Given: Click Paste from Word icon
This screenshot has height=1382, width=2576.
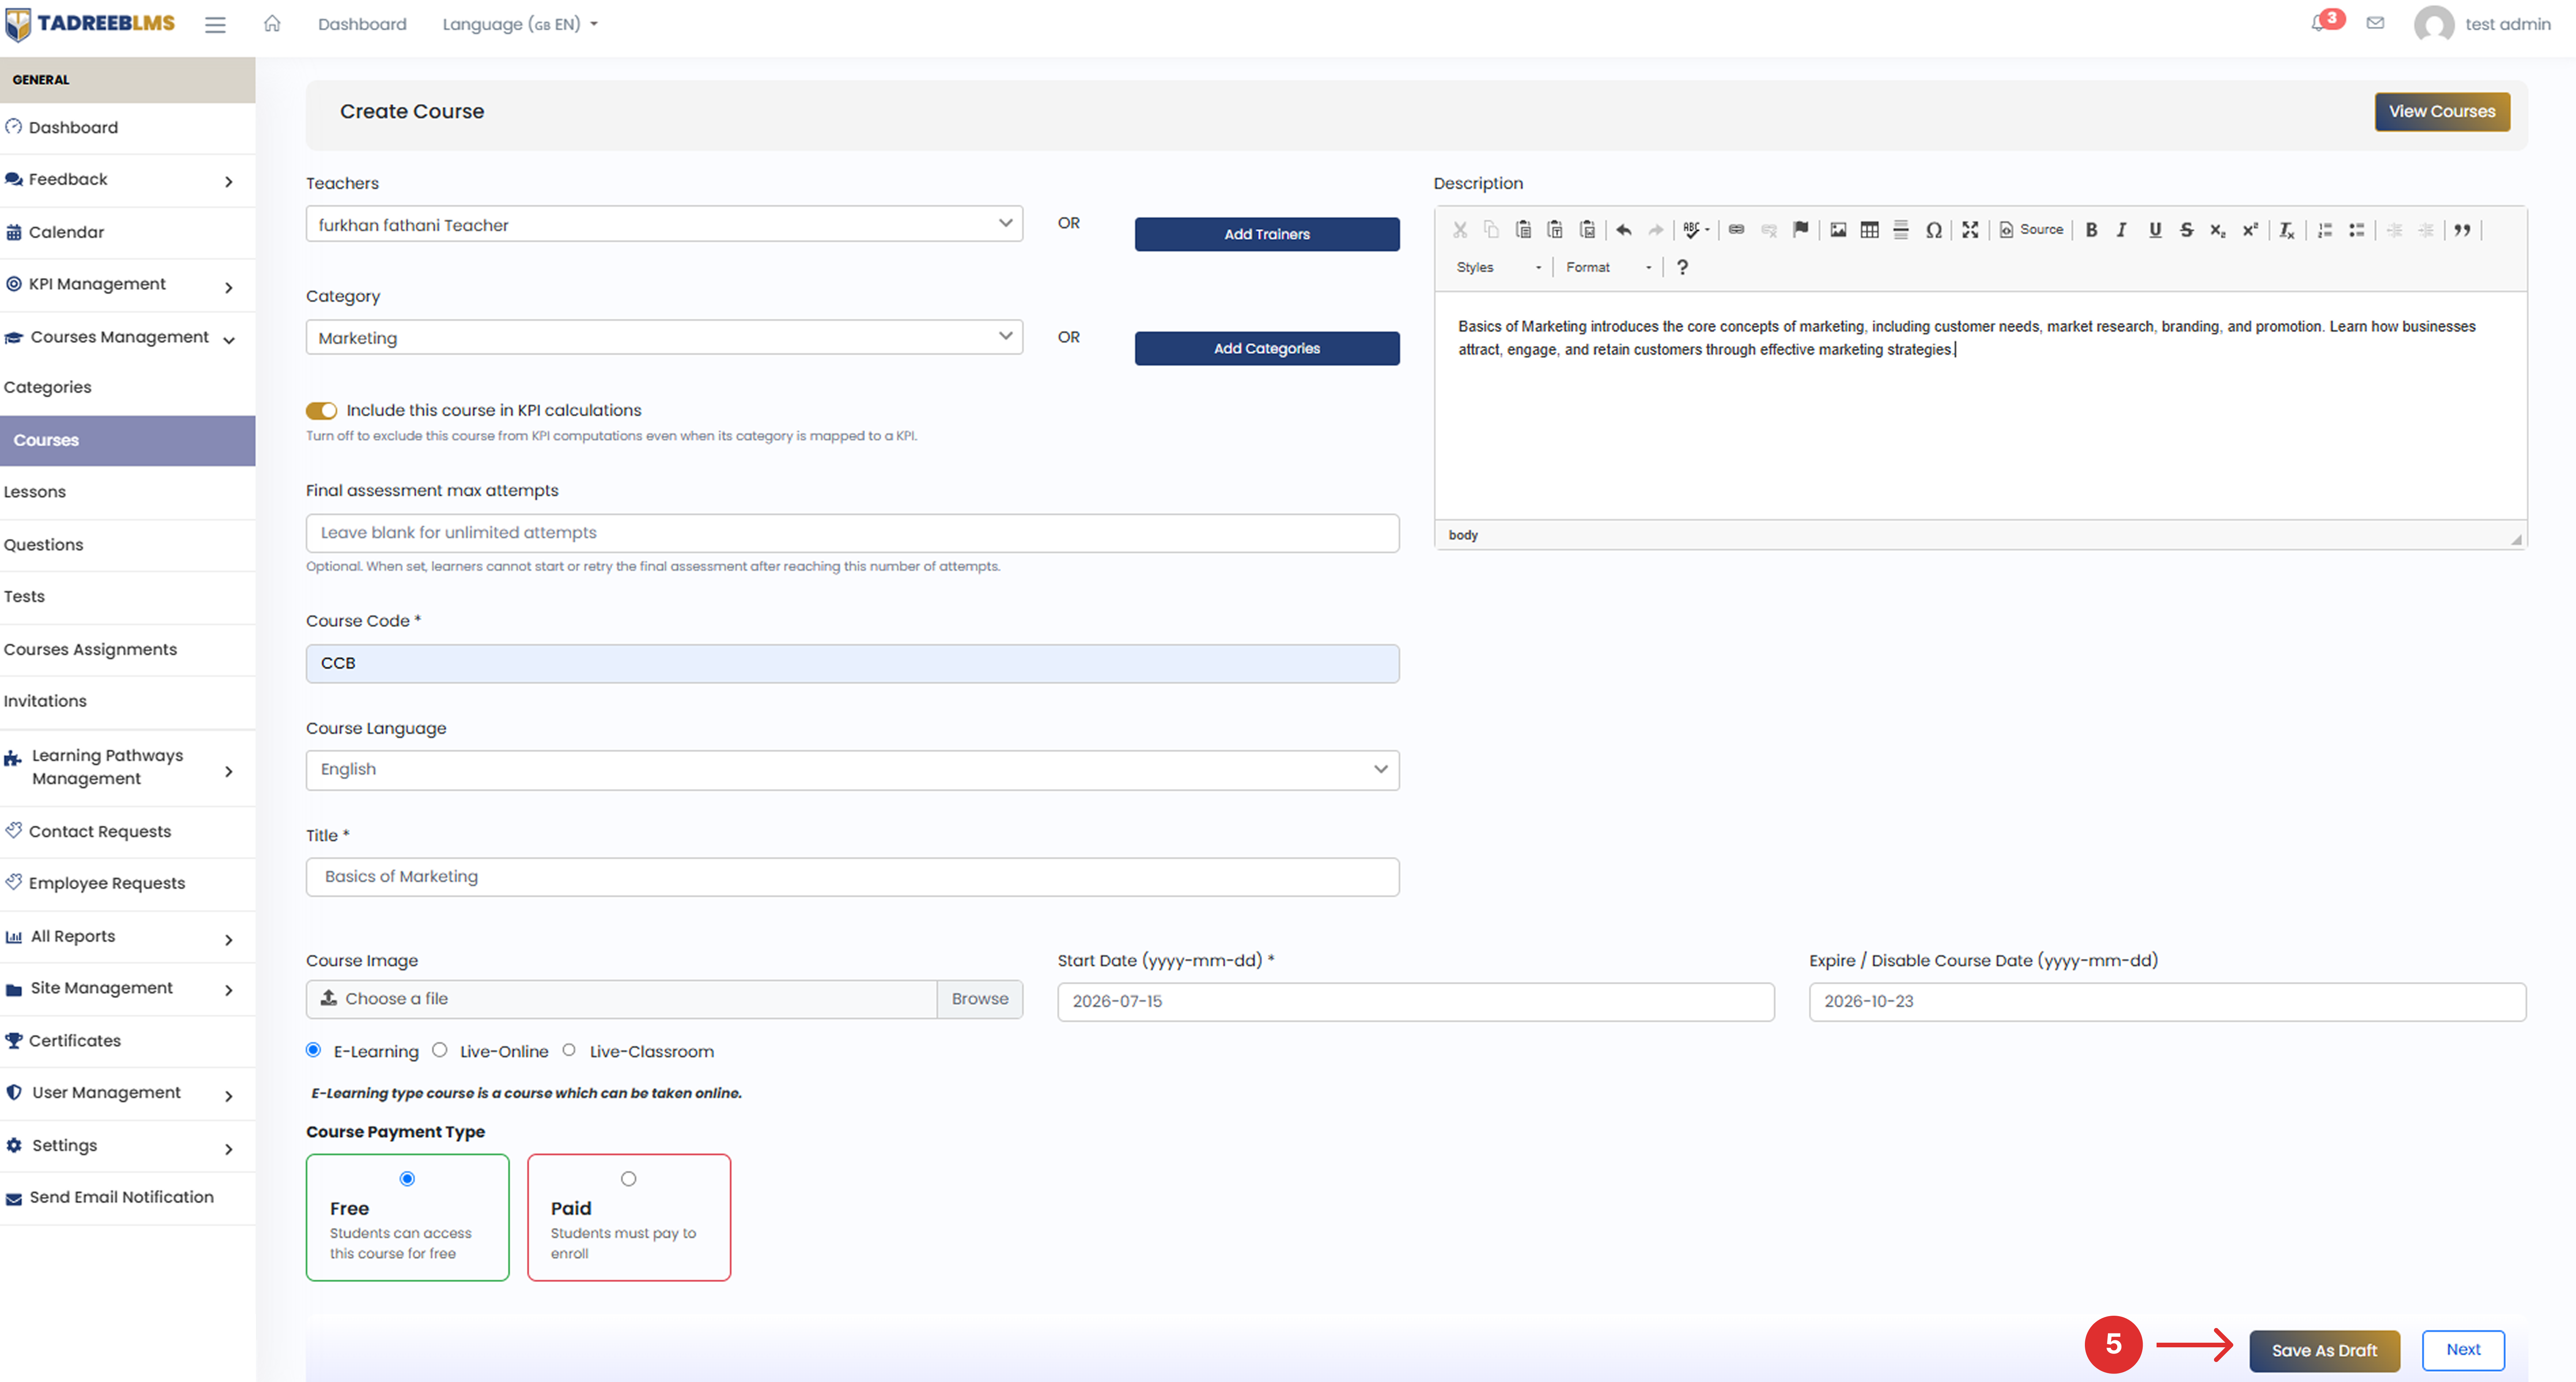Looking at the screenshot, I should tap(1587, 230).
